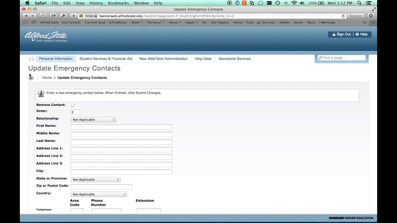Image resolution: width=397 pixels, height=223 pixels.
Task: Open the Downloads arrow button
Action: coord(371,16)
